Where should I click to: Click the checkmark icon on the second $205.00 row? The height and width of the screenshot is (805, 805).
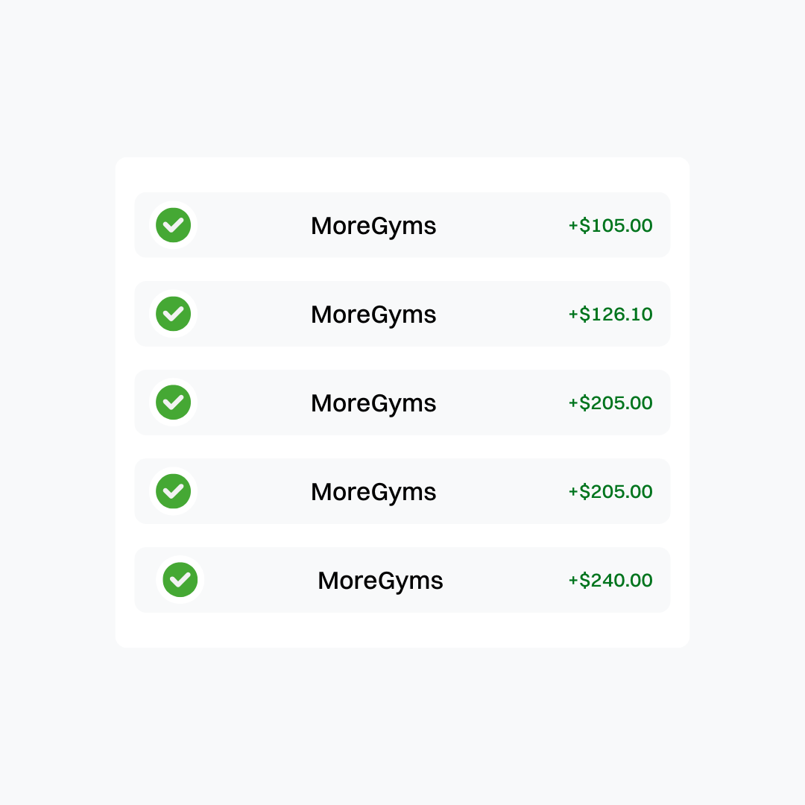pyautogui.click(x=173, y=491)
